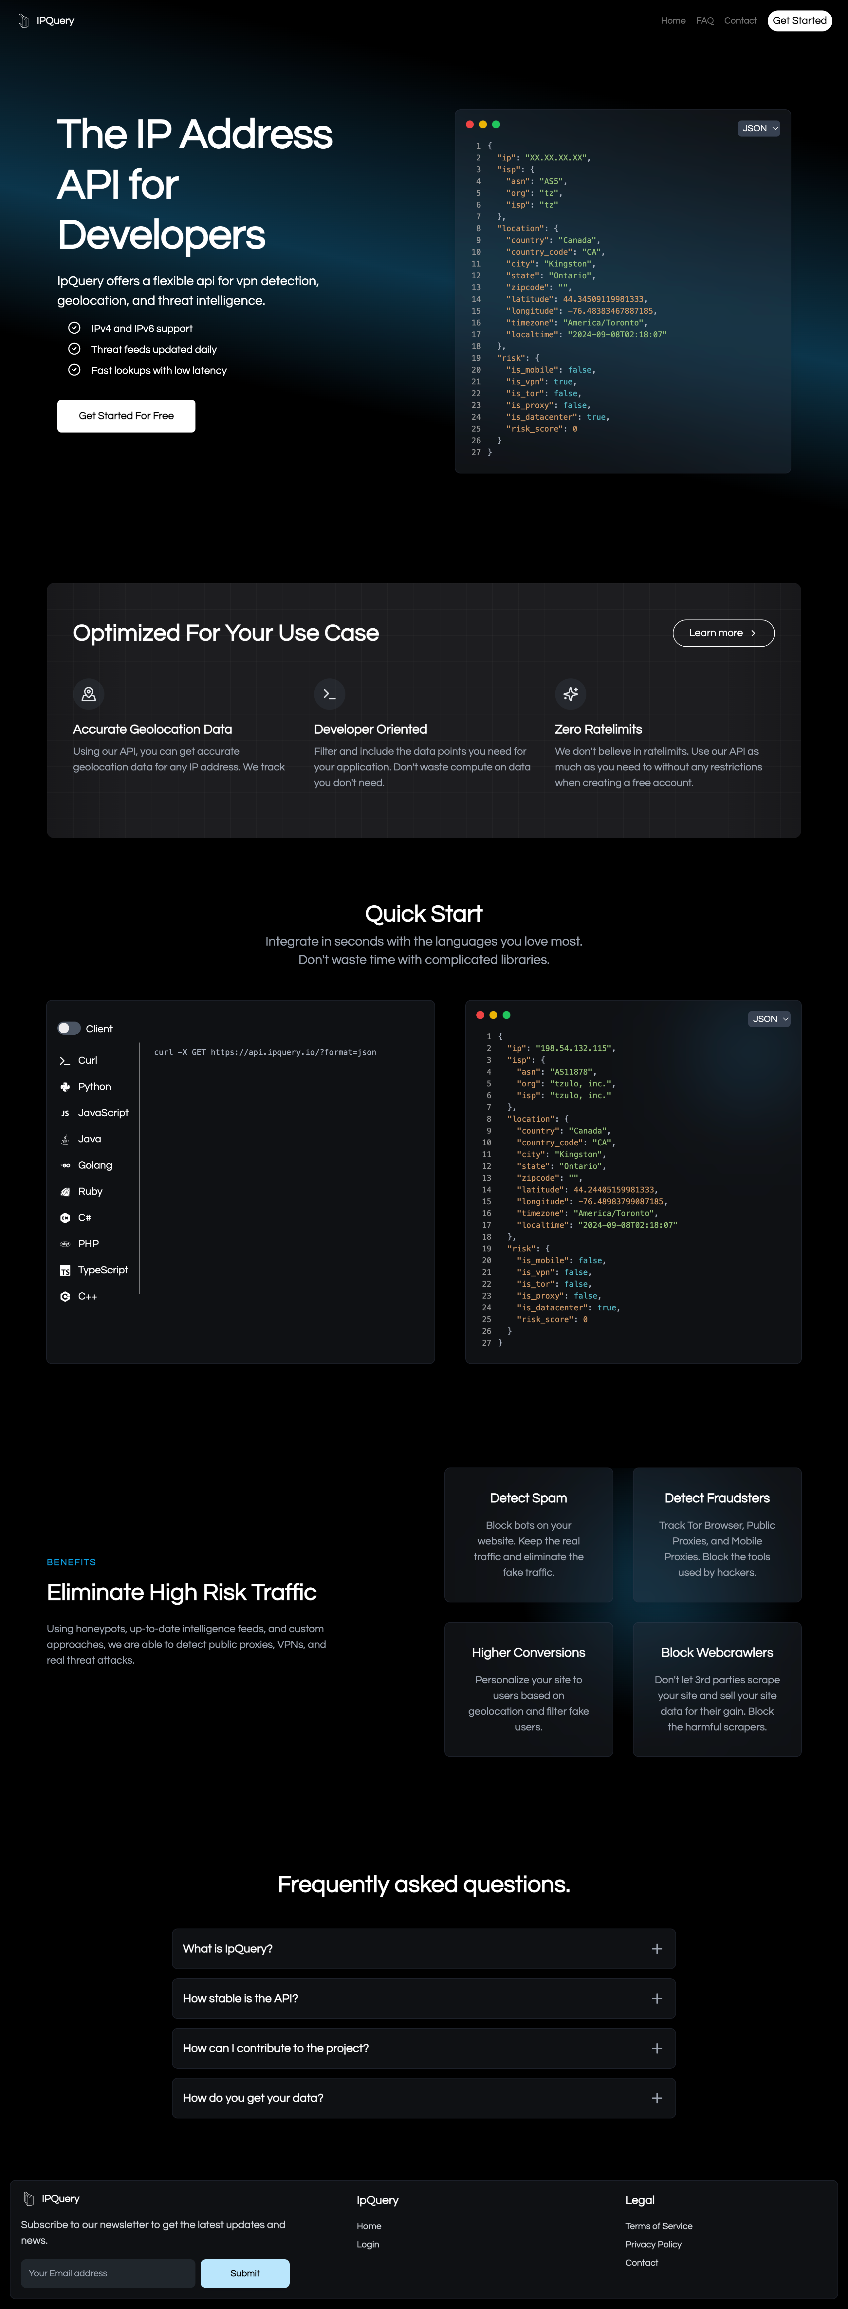Expand the 'What is IpQuery?' question
The width and height of the screenshot is (848, 2309).
pos(424,1949)
